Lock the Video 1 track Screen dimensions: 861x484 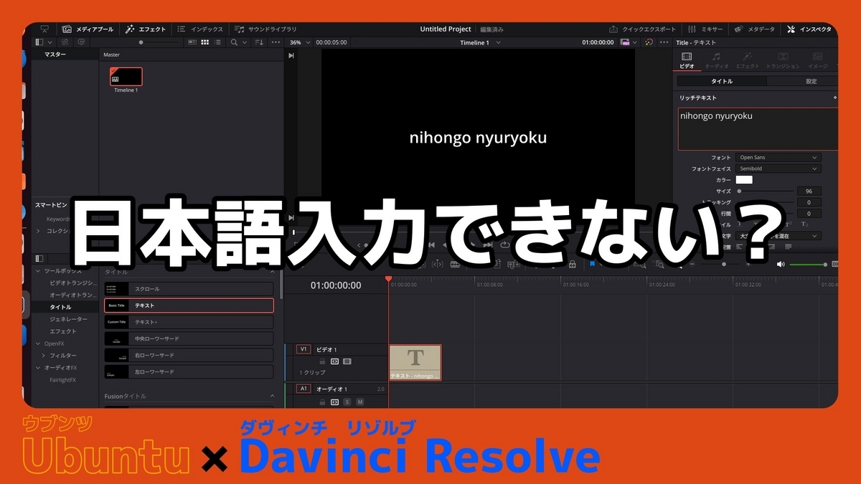[x=322, y=361]
